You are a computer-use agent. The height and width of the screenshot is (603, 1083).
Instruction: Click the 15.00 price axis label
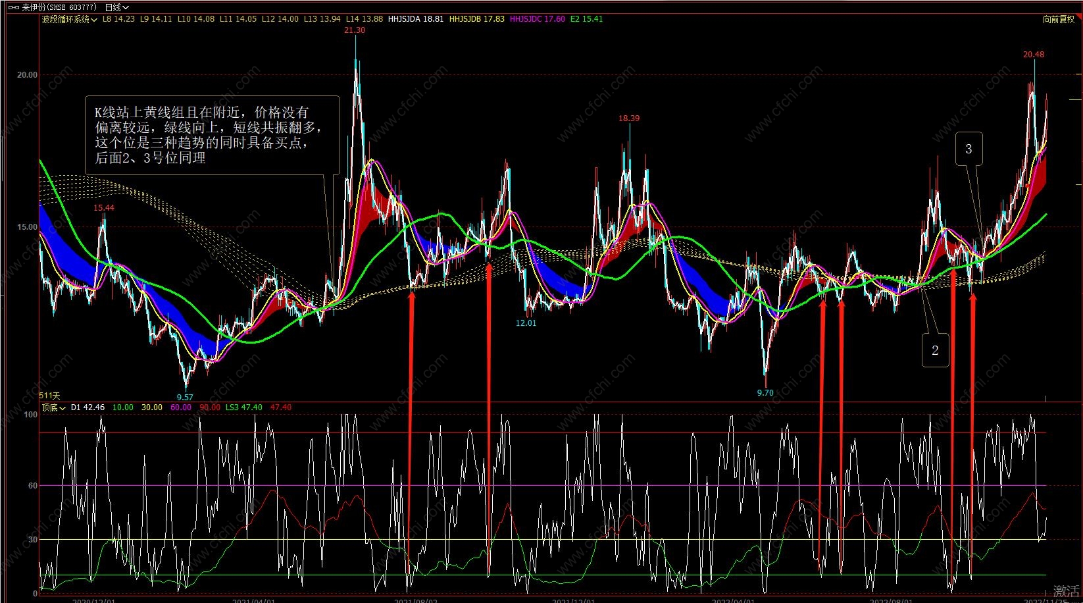(x=27, y=227)
